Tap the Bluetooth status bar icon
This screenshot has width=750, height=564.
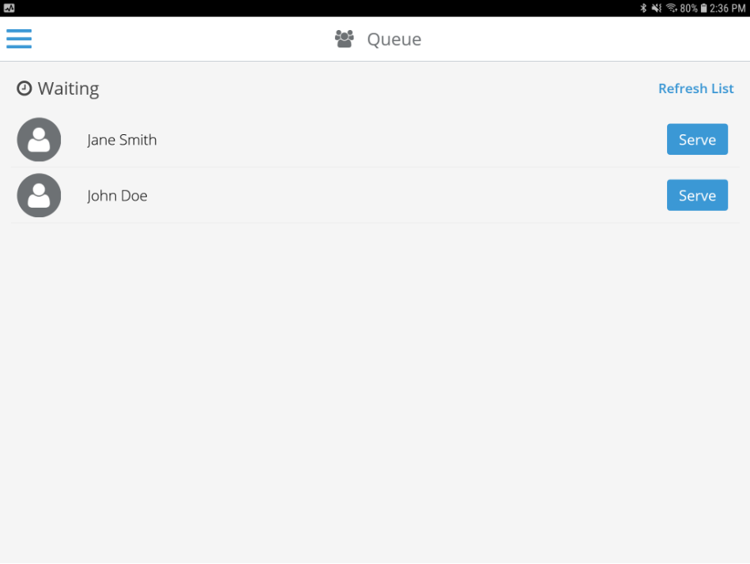coord(643,8)
